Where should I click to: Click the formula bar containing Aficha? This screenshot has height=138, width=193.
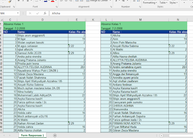coord(121,13)
